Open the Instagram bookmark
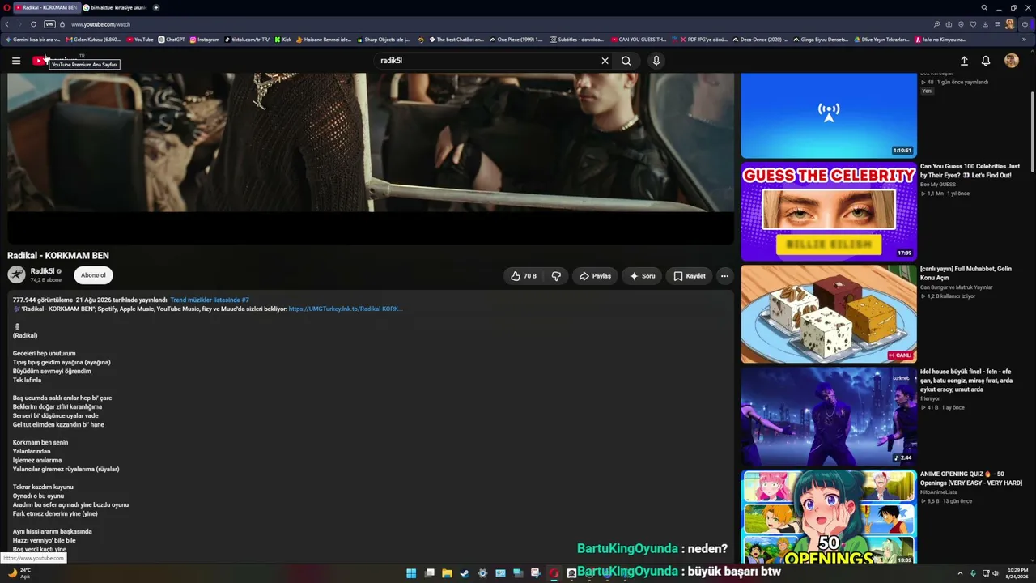The width and height of the screenshot is (1036, 583). coord(205,40)
